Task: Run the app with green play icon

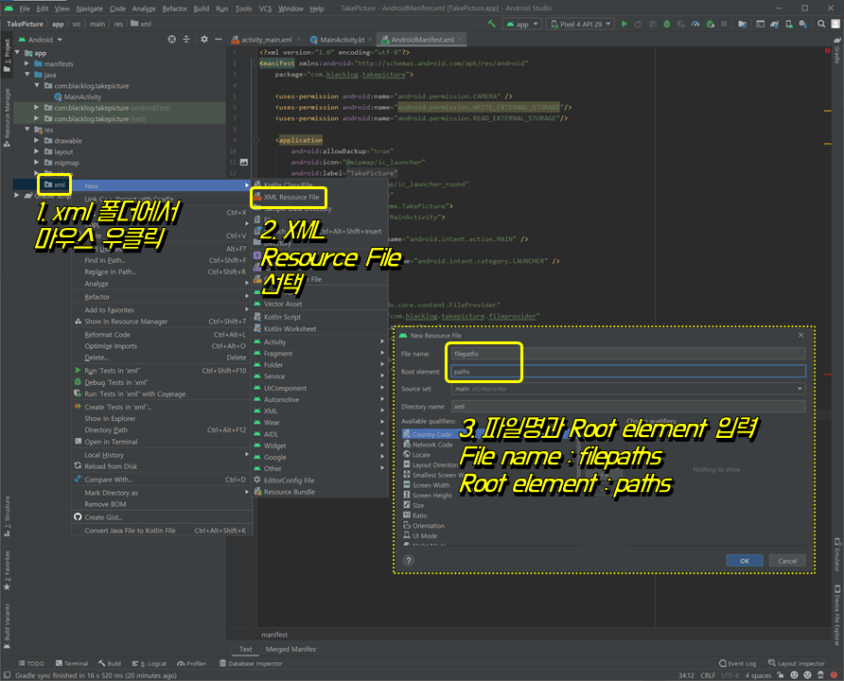Action: [624, 24]
